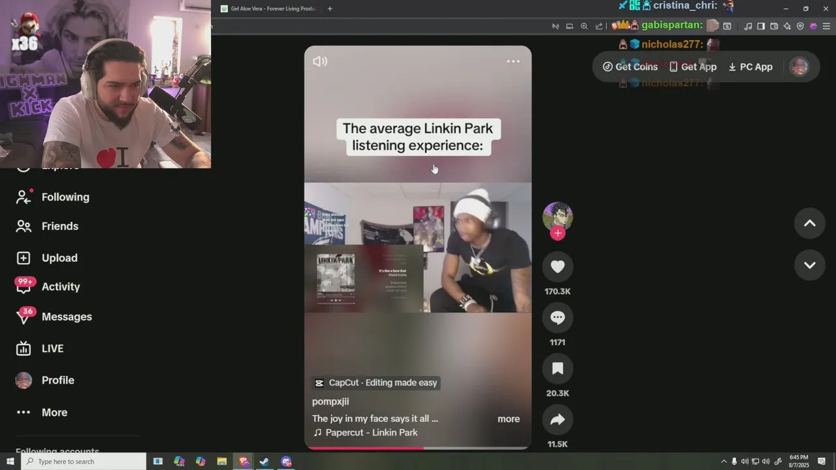The image size is (836, 470).
Task: Open the Brave wallet icon
Action: coord(774,26)
